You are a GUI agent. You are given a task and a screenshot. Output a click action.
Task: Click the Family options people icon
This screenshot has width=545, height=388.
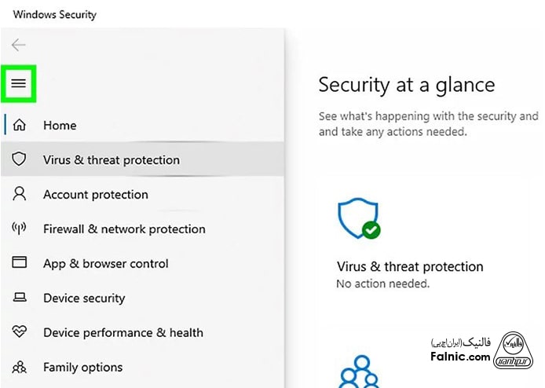(20, 367)
